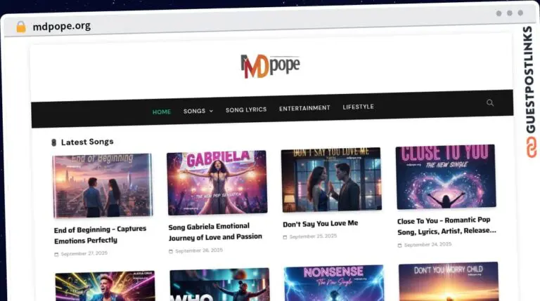Open article Don't Say You Love Me
540x301 pixels.
[x=321, y=224]
